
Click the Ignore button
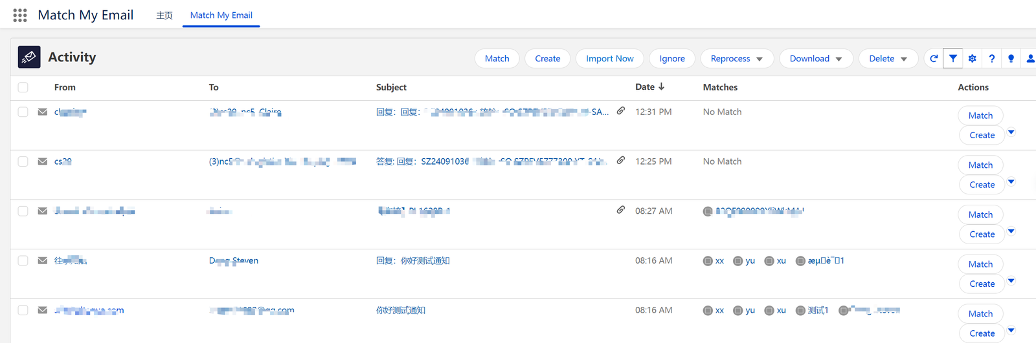click(x=672, y=58)
